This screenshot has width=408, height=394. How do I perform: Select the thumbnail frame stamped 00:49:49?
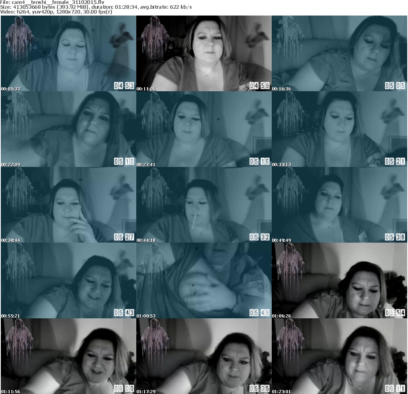(339, 205)
